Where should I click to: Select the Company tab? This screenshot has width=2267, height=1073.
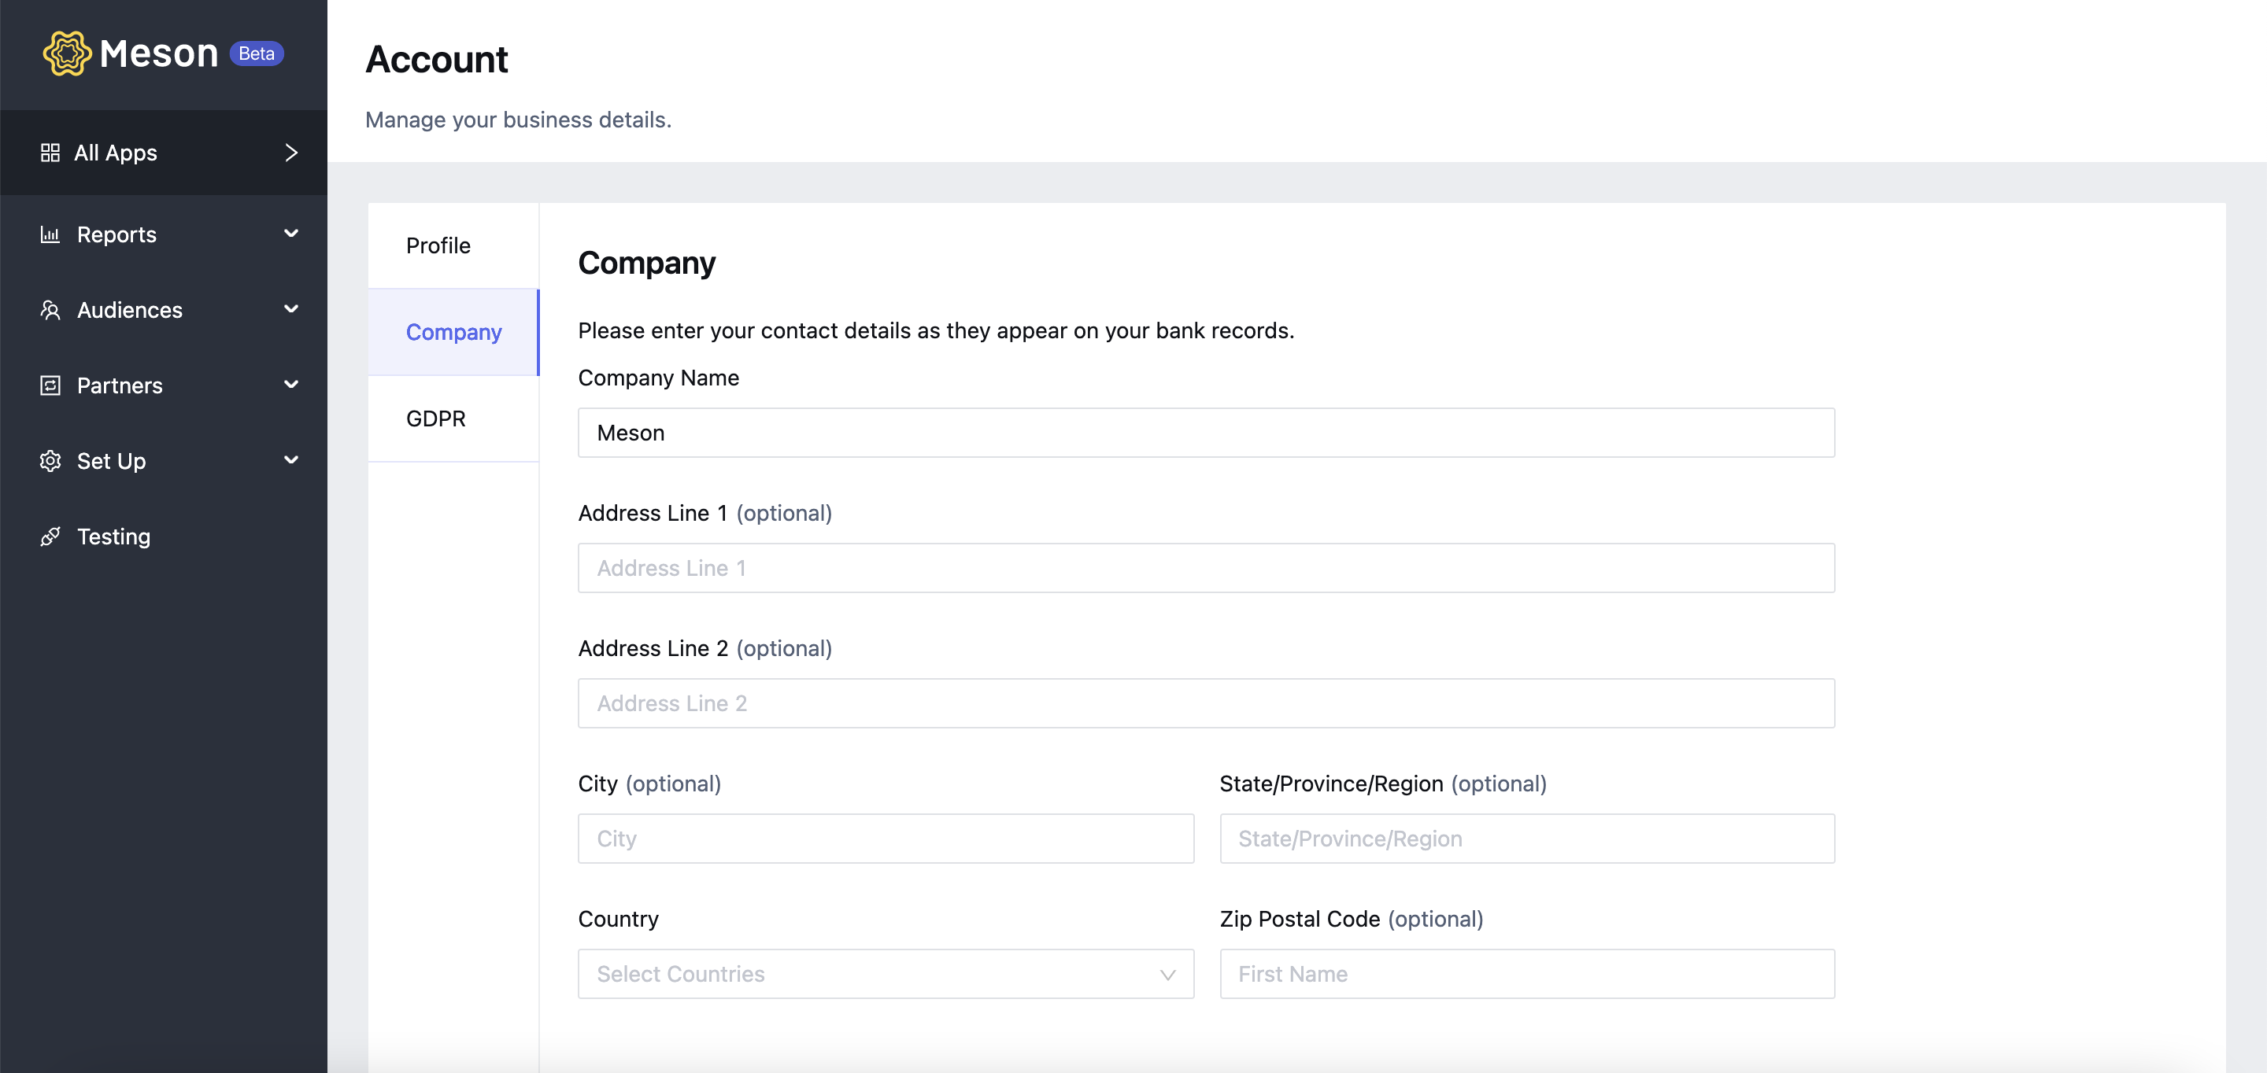coord(453,333)
